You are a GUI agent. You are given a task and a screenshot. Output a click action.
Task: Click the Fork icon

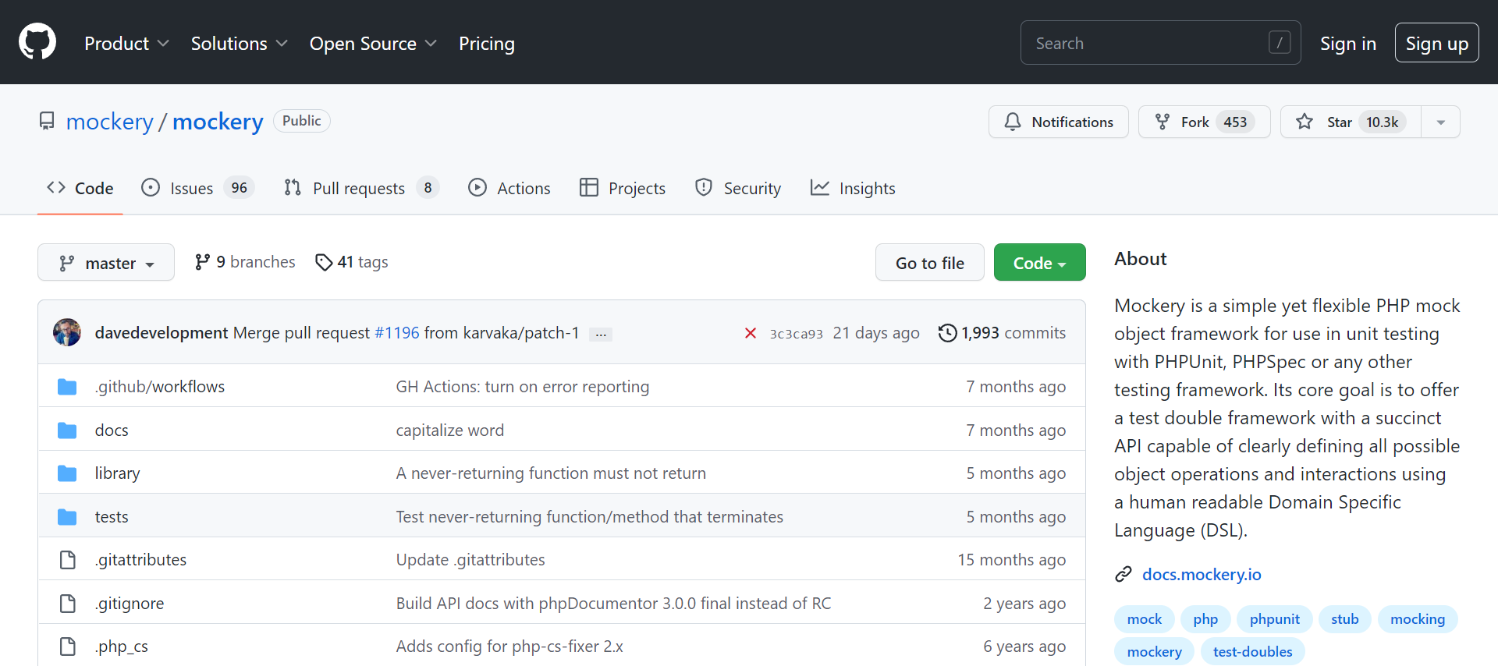coord(1163,122)
